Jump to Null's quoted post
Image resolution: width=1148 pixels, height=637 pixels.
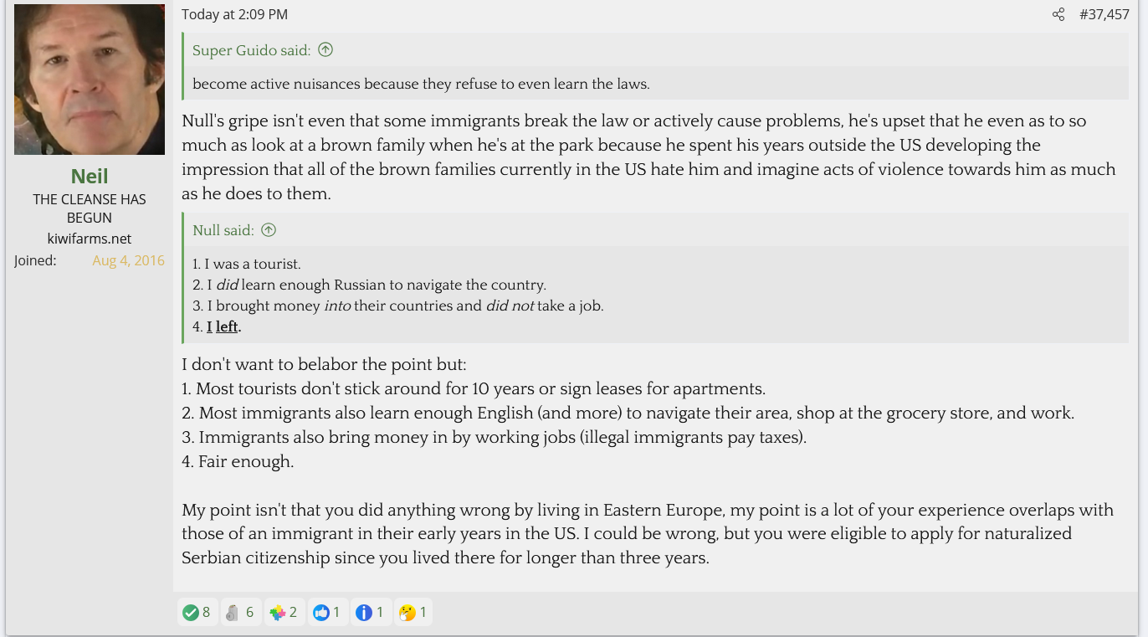[223, 230]
